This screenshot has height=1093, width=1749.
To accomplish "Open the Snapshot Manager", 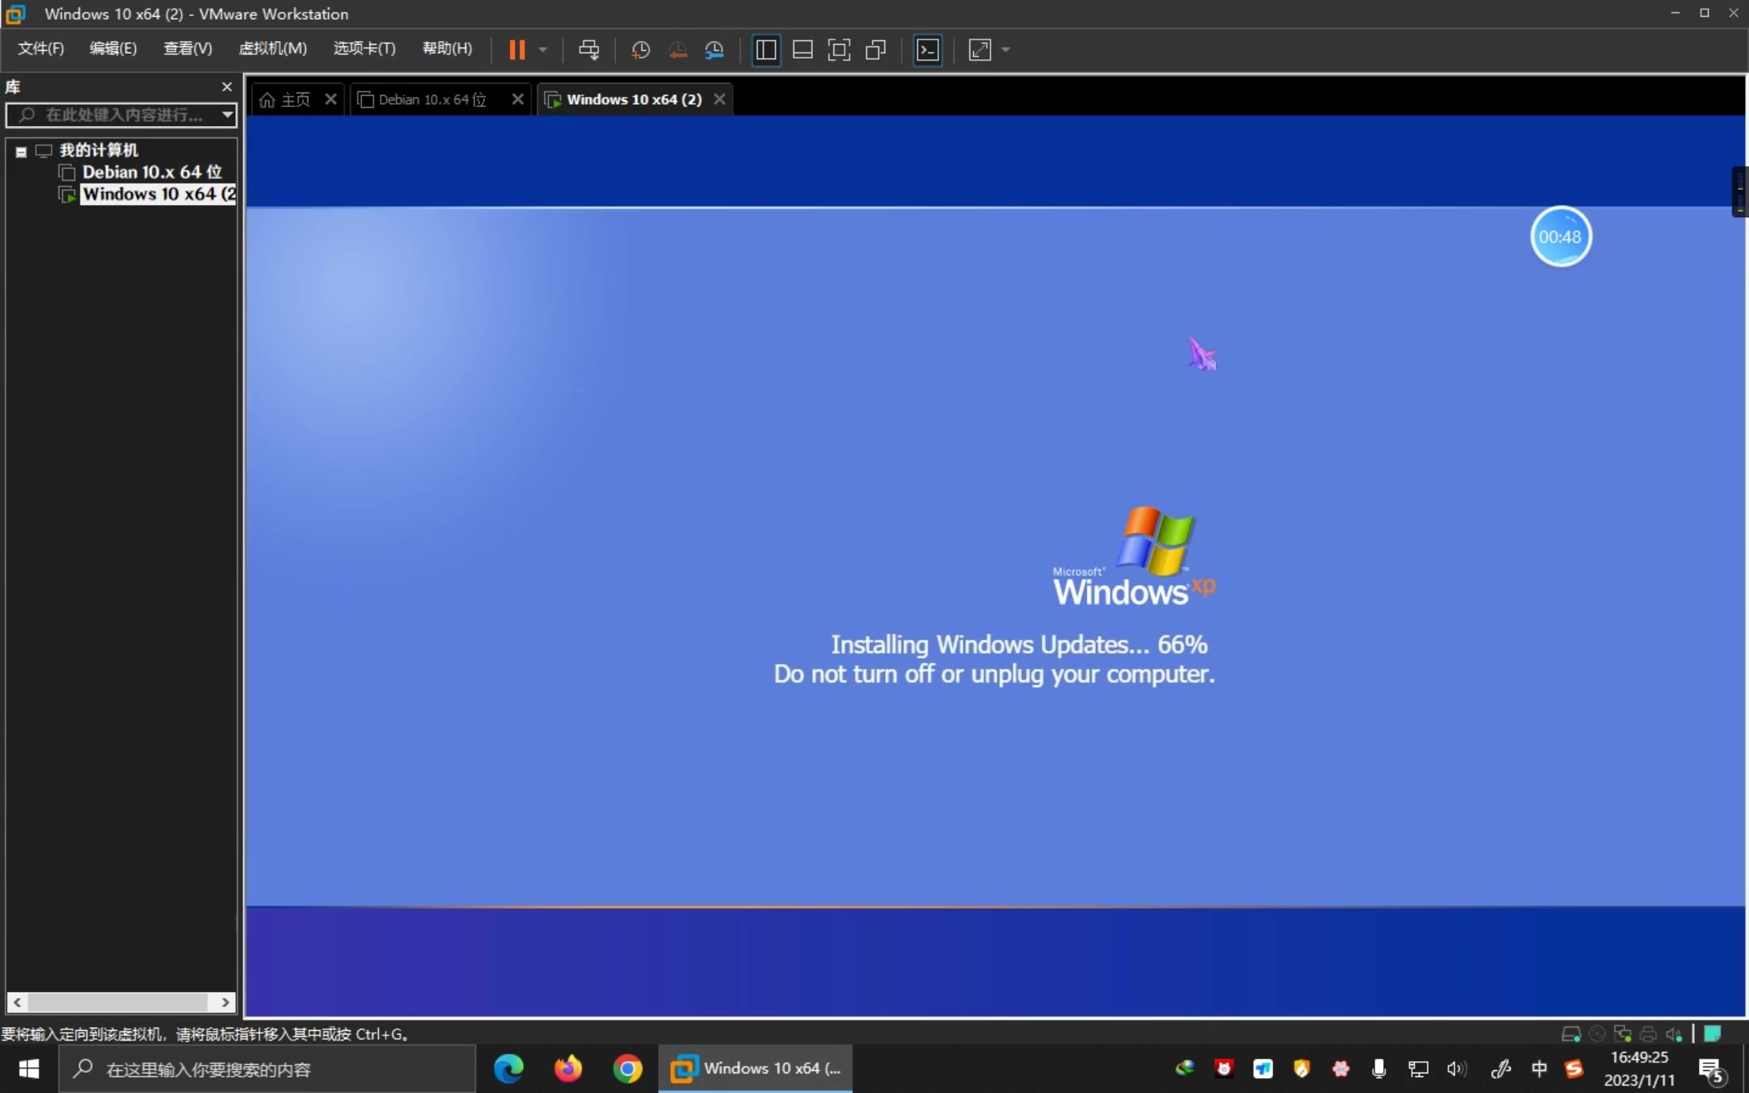I will click(x=714, y=49).
